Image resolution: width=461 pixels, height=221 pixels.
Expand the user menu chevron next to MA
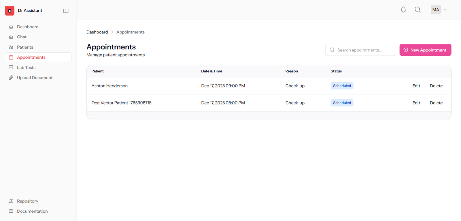445,10
